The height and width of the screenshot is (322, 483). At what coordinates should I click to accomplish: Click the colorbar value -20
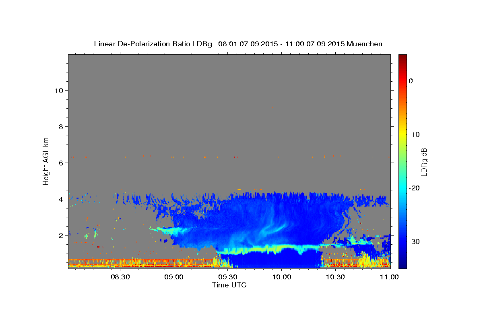[x=415, y=188]
